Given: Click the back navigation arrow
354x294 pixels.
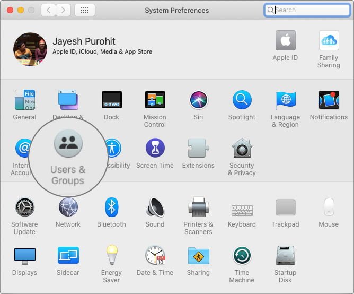Looking at the screenshot, I should (48, 10).
